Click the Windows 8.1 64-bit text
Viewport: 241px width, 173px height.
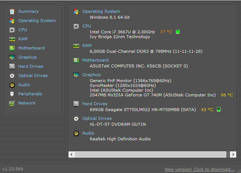coord(110,17)
